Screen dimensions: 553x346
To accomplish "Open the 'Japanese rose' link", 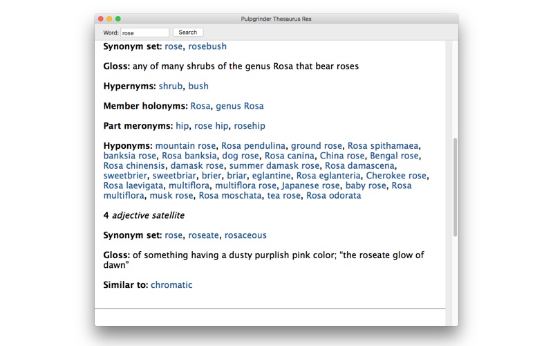I will 310,185.
